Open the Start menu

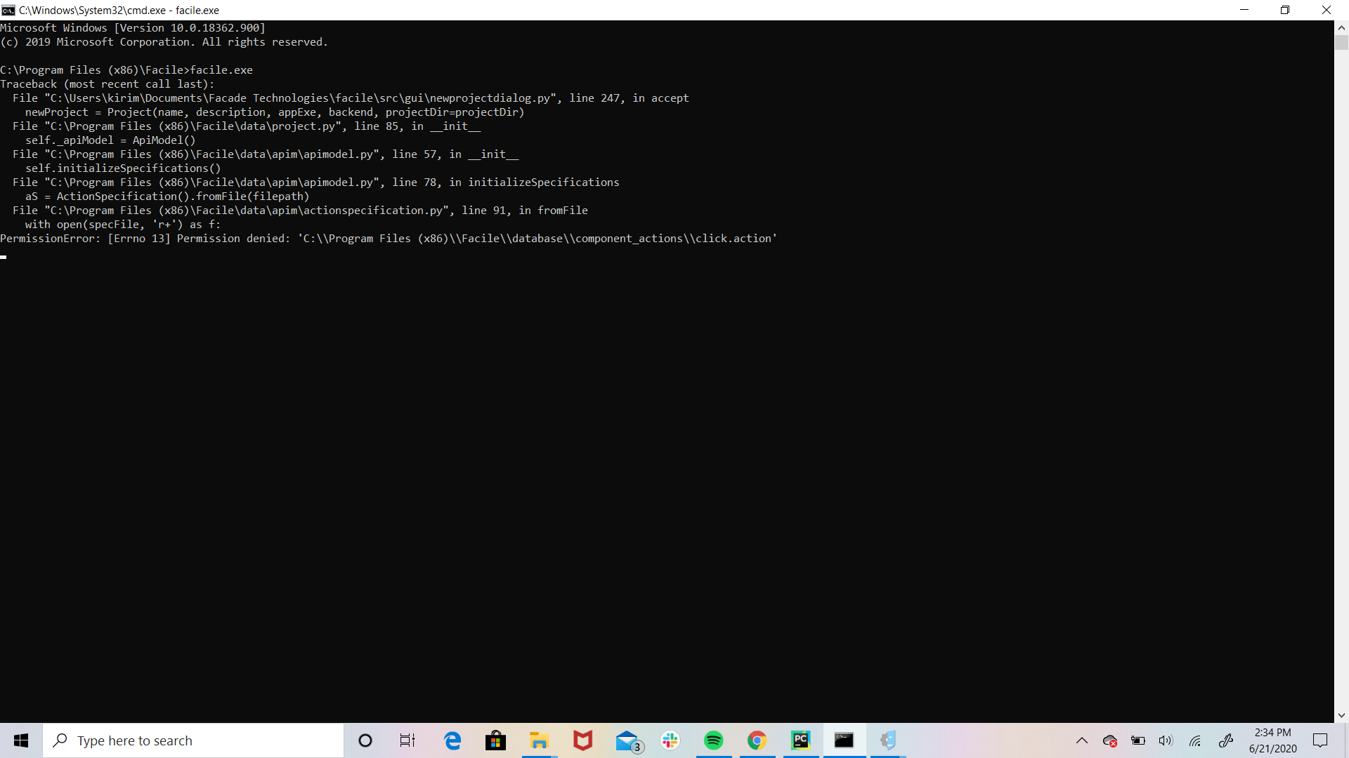[x=20, y=740]
